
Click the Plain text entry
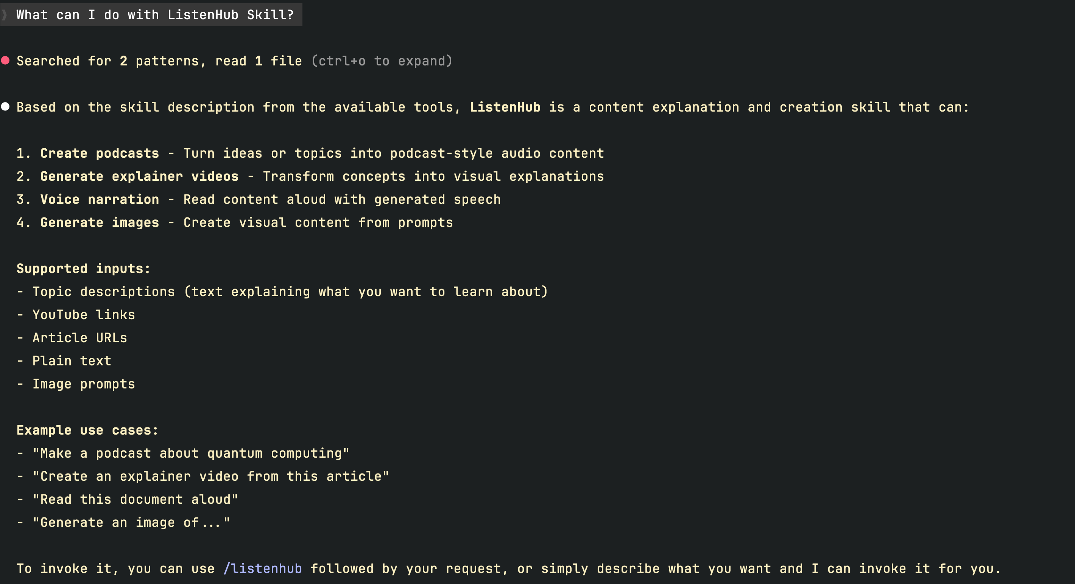click(72, 360)
